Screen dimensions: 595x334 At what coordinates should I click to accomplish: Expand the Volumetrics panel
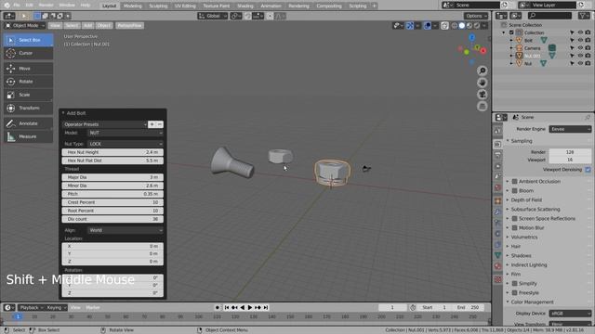point(524,238)
